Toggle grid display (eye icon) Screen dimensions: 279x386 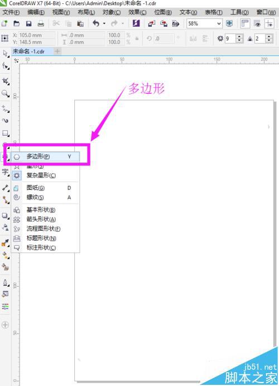[257, 23]
